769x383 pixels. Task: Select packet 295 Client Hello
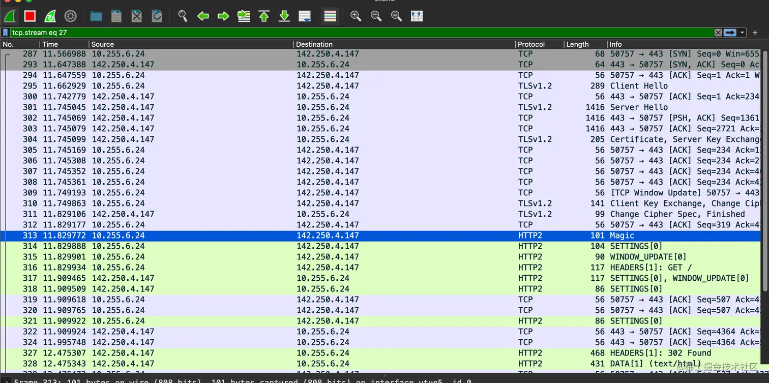(x=381, y=86)
